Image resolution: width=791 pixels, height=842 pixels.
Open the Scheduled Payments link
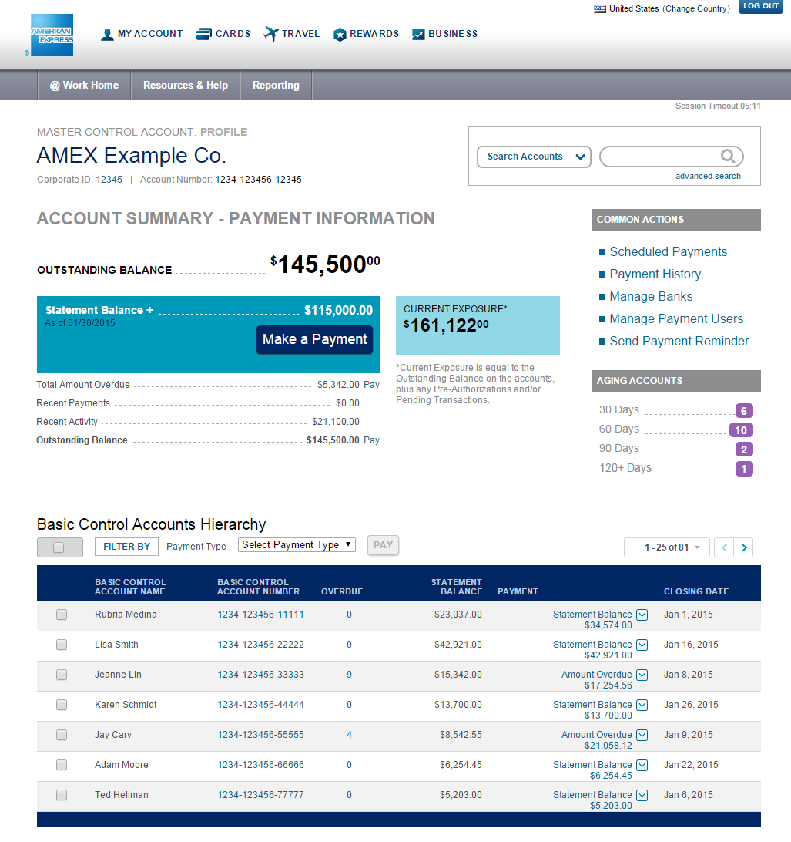pos(668,252)
